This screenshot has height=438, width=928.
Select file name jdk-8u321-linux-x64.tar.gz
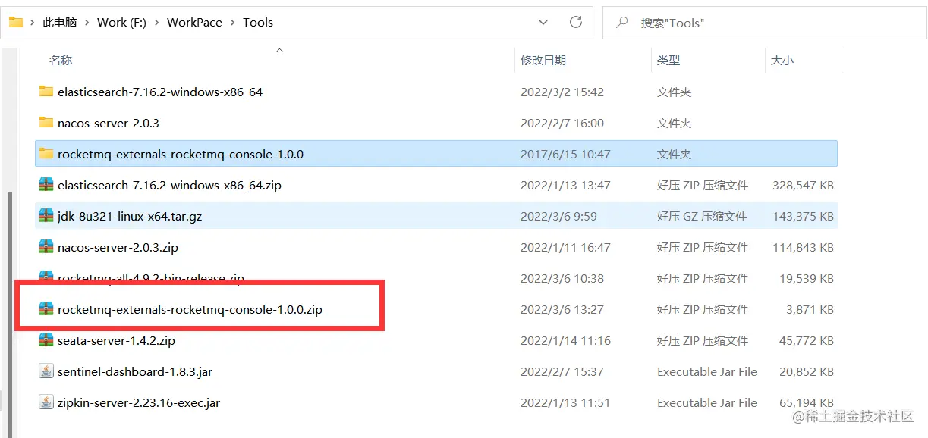(130, 216)
